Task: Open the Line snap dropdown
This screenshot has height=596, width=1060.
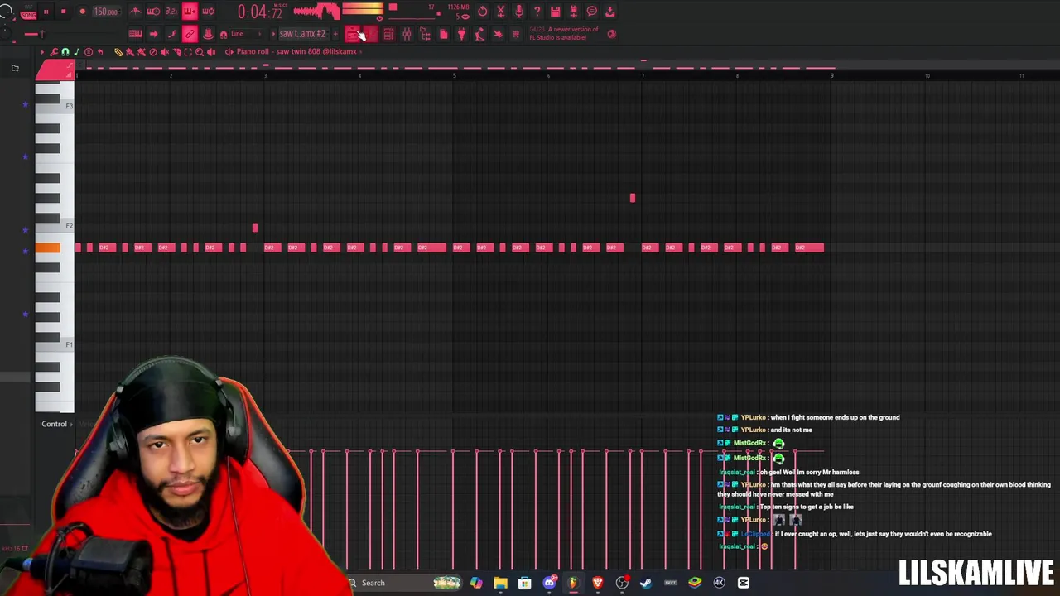Action: 245,34
